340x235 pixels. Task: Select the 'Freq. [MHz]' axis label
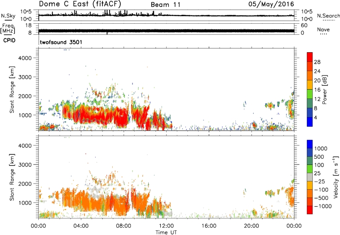8,29
